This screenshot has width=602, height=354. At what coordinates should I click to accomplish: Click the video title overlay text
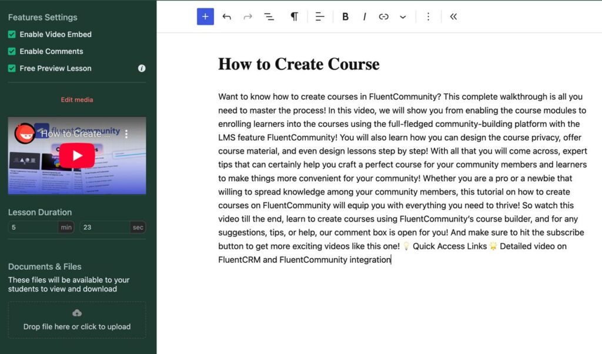76,133
